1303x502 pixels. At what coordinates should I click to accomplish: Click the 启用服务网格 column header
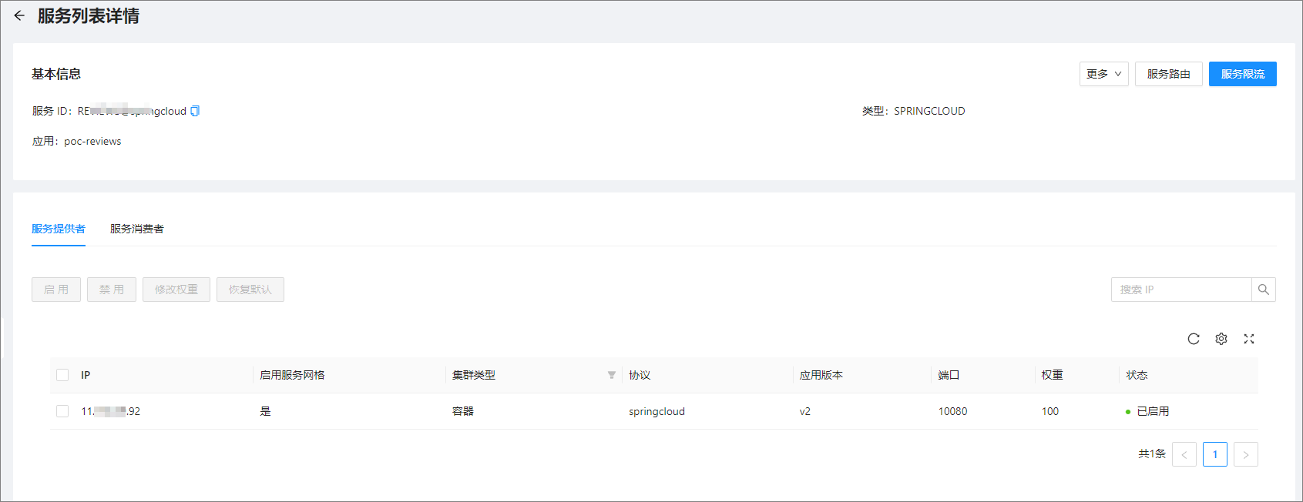tap(292, 375)
